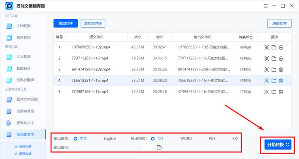Open the 任务列表 link
Image resolution: width=299 pixels, height=159 pixels.
pos(23,147)
